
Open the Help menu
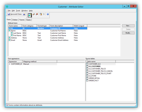point(31,11)
